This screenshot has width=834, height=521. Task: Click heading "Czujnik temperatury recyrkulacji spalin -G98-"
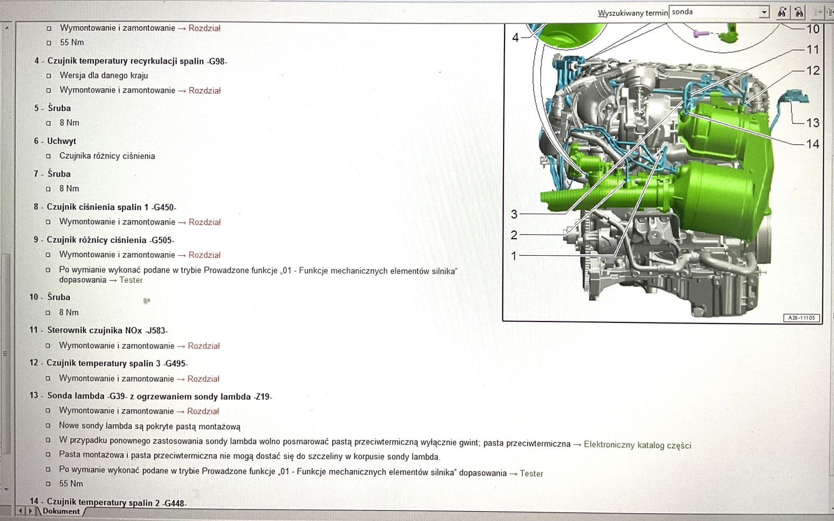coord(137,61)
